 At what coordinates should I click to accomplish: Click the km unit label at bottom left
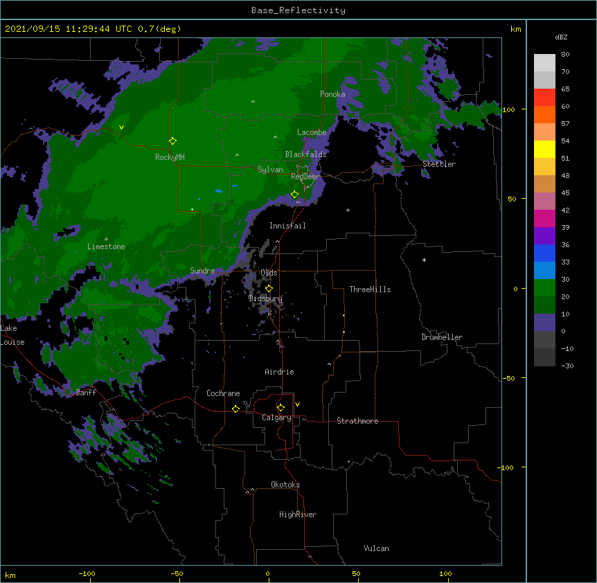10,575
